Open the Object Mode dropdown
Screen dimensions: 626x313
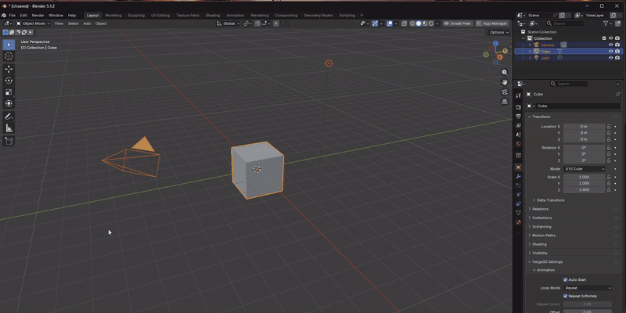click(x=33, y=23)
